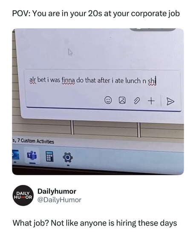Open the Settings gear in the taskbar

pyautogui.click(x=68, y=158)
